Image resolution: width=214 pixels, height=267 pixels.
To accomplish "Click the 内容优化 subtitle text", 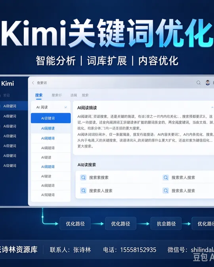I will (x=158, y=61).
